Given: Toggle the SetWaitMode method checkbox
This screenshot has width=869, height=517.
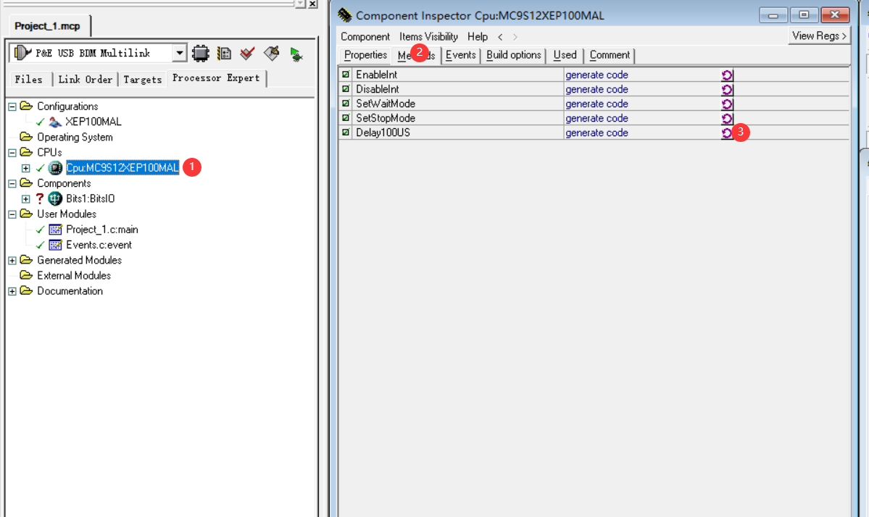Looking at the screenshot, I should pos(346,103).
